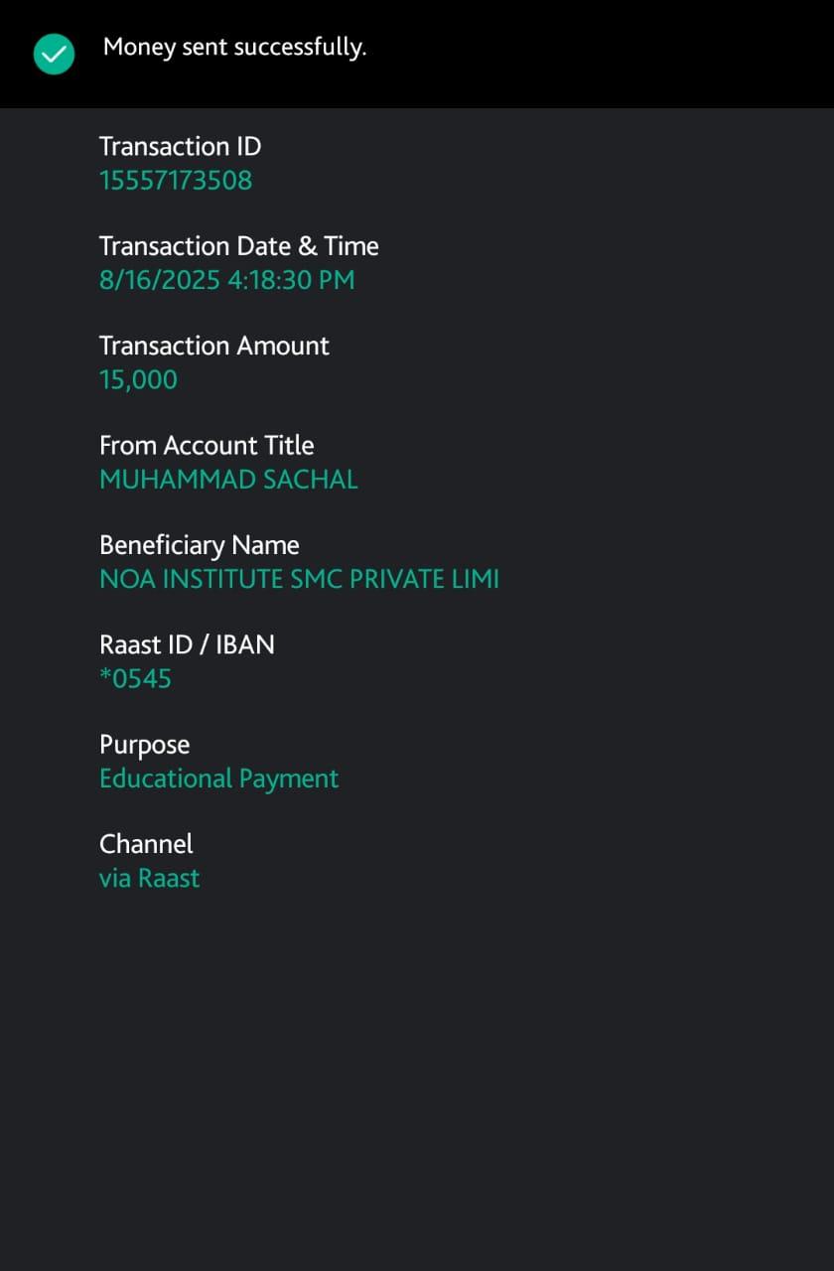Click the Beneficiary Name label
The width and height of the screenshot is (834, 1271).
pos(199,545)
